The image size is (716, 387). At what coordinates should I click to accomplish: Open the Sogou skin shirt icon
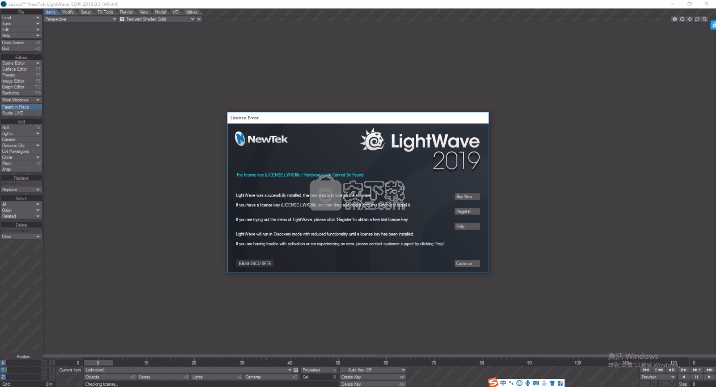point(552,383)
